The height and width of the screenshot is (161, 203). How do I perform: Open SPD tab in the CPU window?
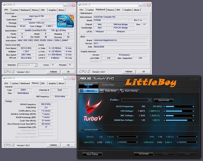click(x=43, y=10)
